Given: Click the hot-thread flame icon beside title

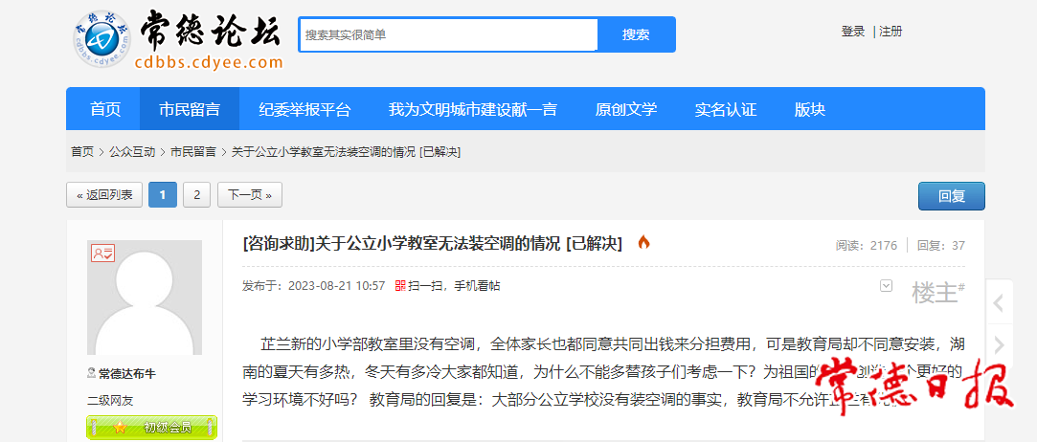Looking at the screenshot, I should coord(643,243).
